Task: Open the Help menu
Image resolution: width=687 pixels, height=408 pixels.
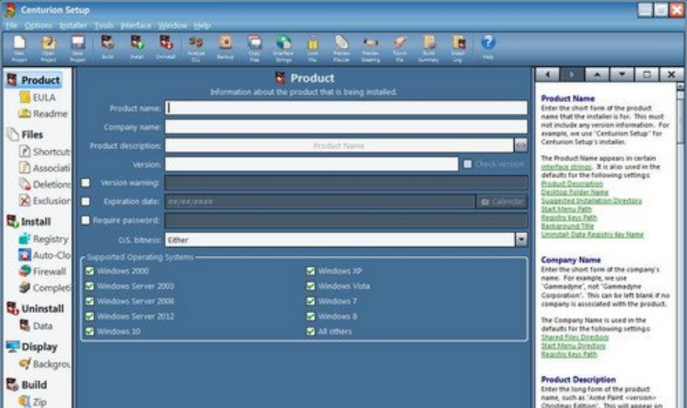Action: [x=202, y=26]
